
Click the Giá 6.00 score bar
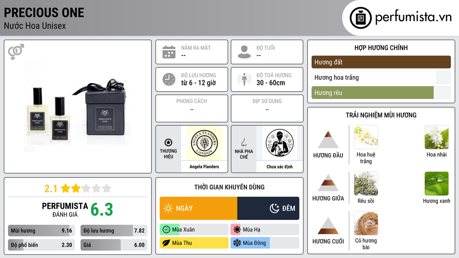(114, 245)
